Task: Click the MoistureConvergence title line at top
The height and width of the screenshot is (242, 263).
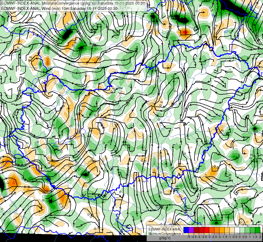Action: pos(73,3)
